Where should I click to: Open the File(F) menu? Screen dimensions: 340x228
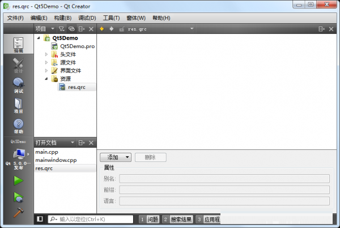point(15,18)
